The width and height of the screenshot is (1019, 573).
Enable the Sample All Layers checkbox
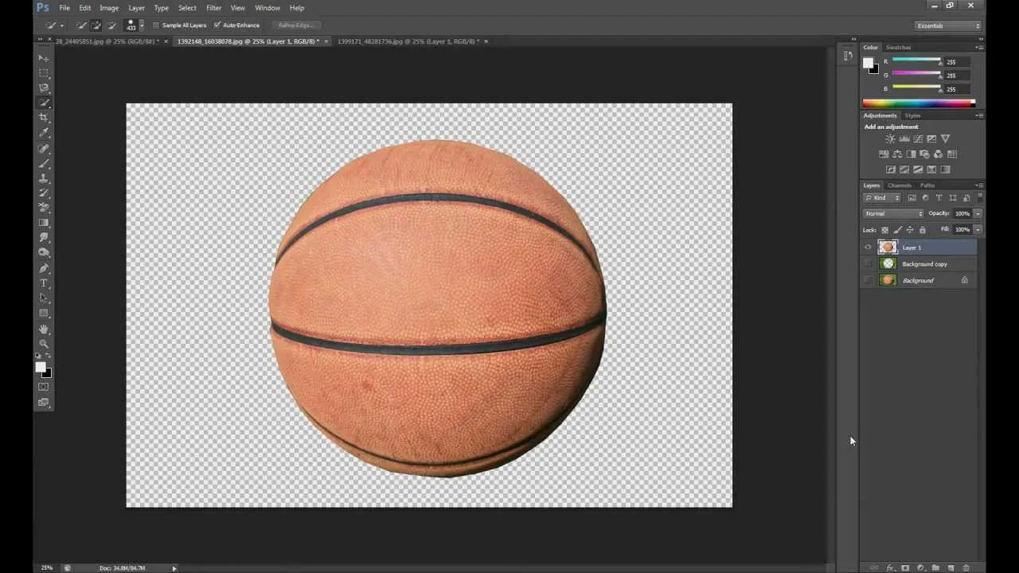click(156, 25)
